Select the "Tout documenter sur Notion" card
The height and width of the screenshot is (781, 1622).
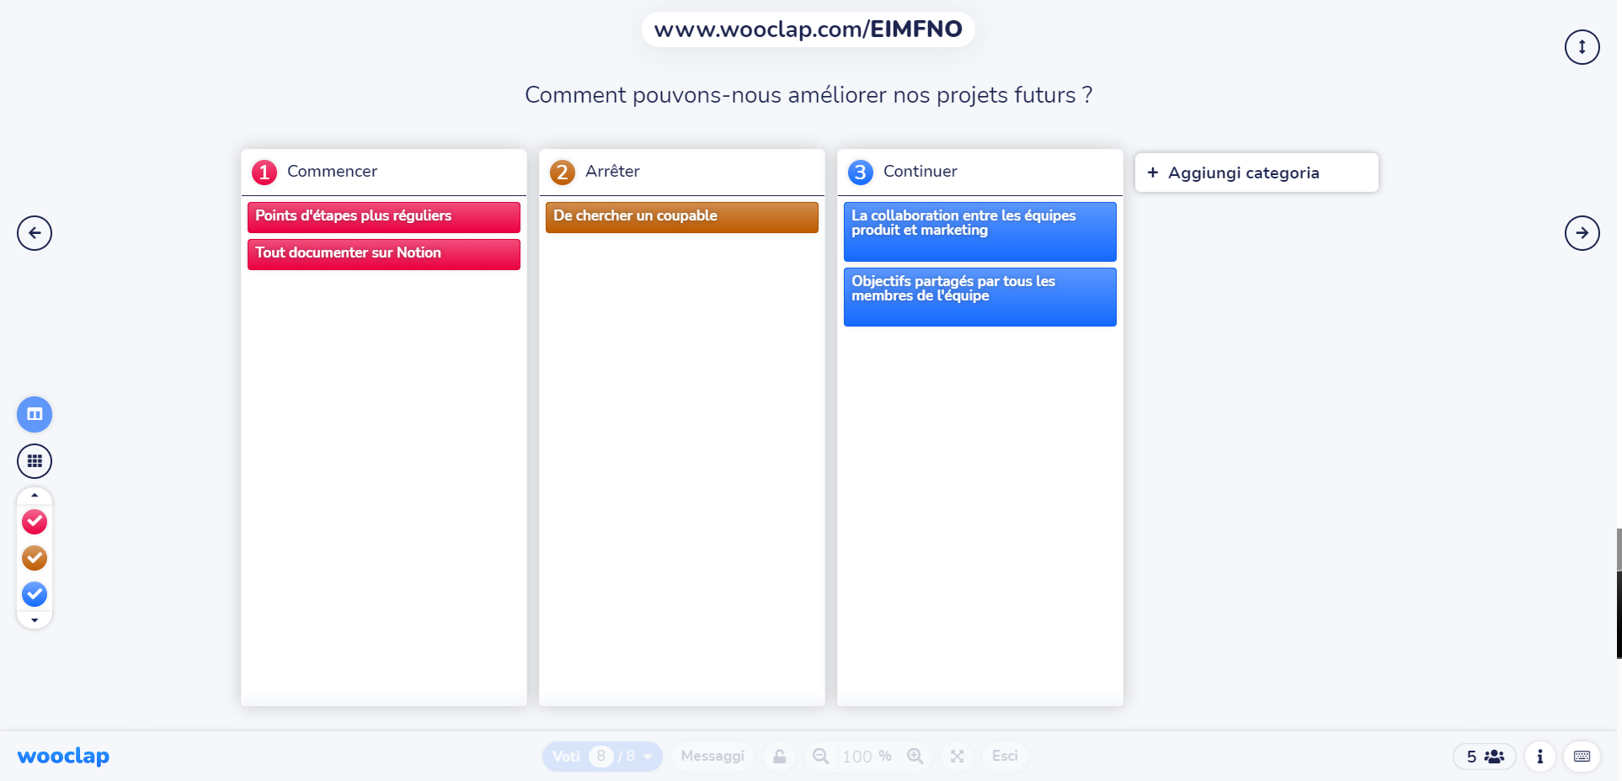pyautogui.click(x=383, y=253)
